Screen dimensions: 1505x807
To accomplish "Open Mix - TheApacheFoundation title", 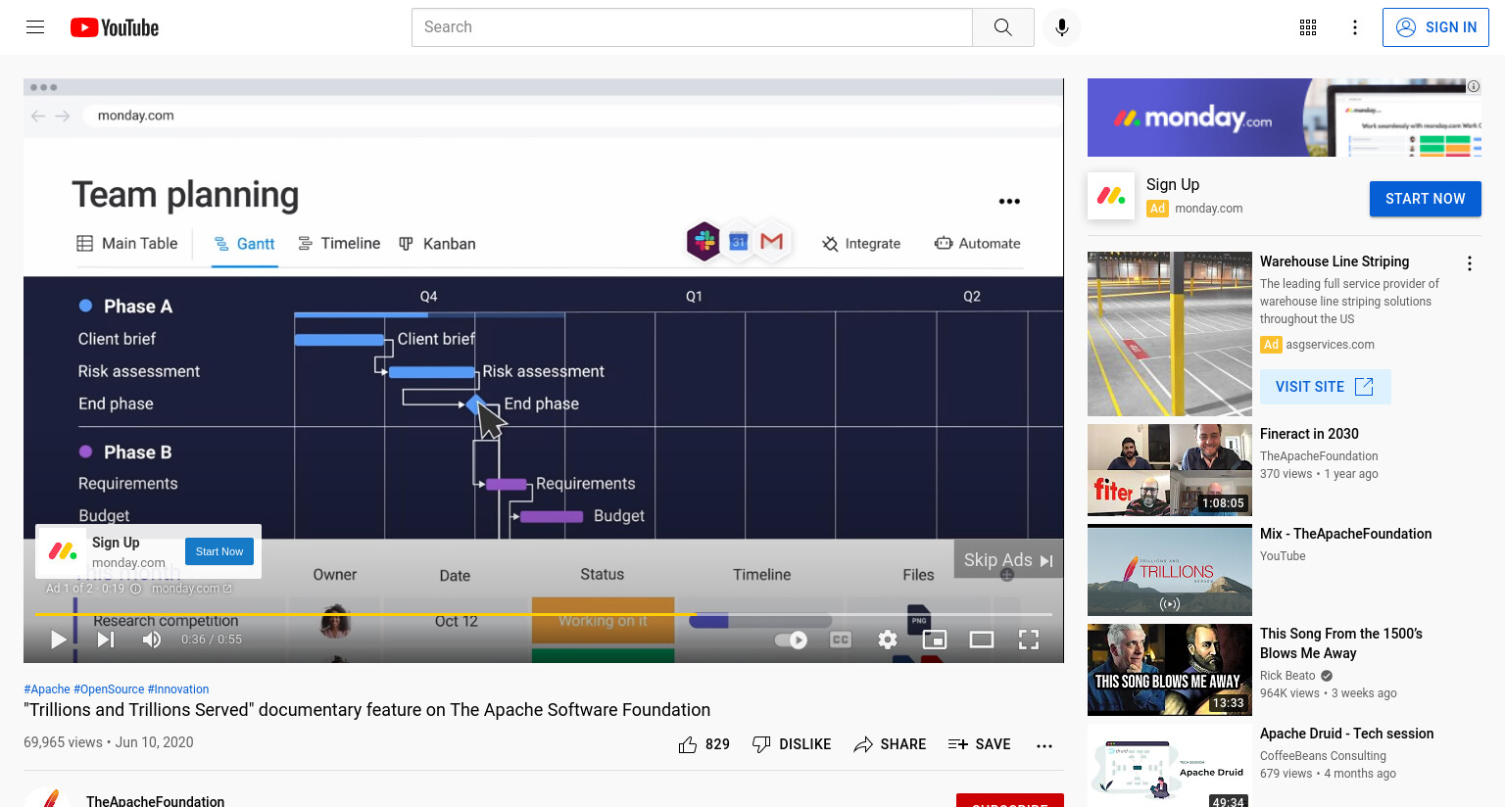I will point(1345,534).
